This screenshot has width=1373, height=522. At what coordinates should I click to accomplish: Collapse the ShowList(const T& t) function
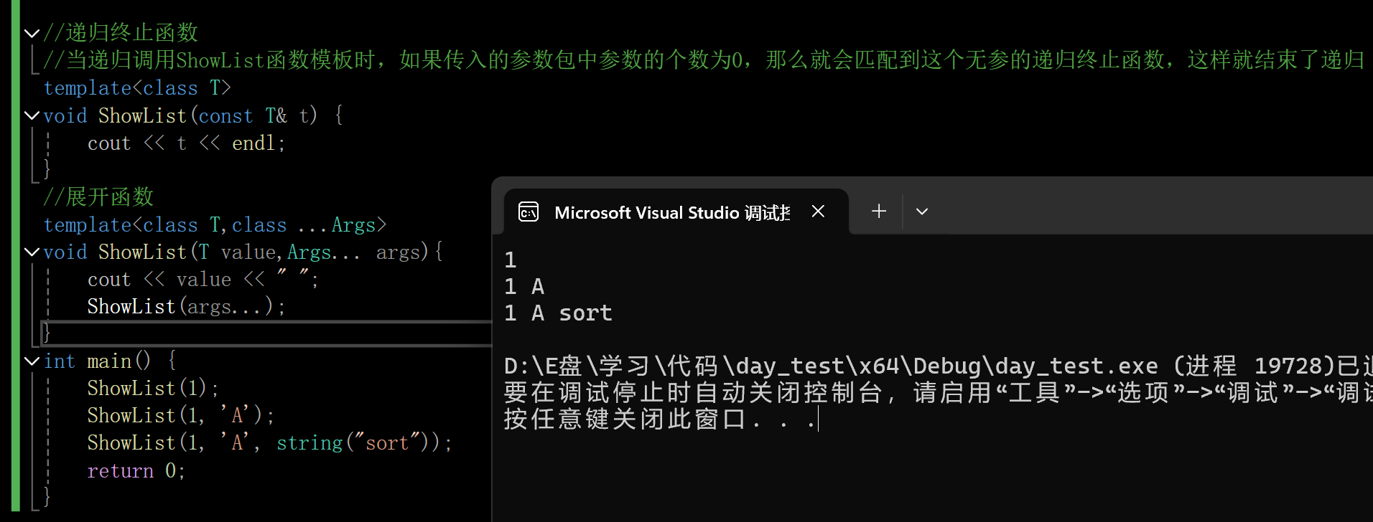click(x=32, y=115)
